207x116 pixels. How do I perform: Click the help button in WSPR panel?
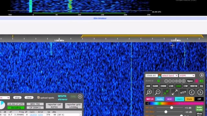[x=73, y=97]
